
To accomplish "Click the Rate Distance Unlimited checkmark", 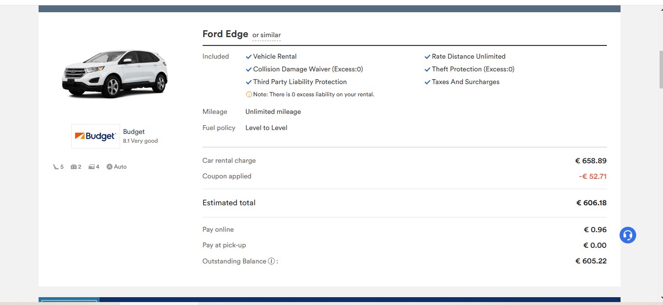I will pyautogui.click(x=428, y=57).
